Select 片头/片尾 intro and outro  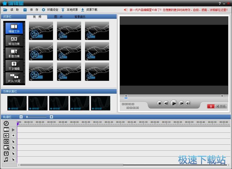[x=14, y=78]
